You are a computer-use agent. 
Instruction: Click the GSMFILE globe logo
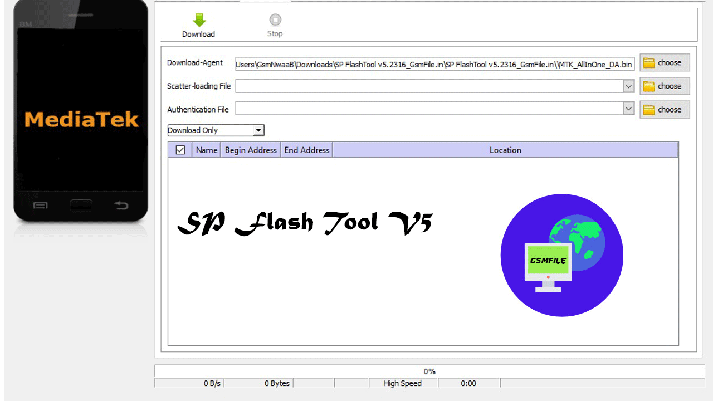[x=561, y=255]
